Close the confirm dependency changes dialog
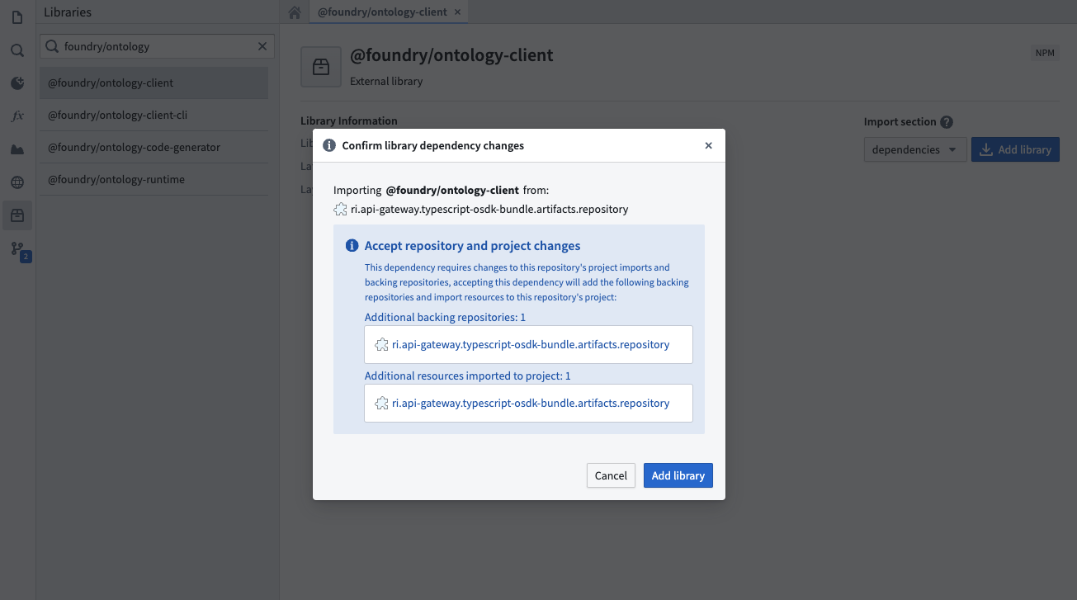This screenshot has height=600, width=1077. [708, 145]
